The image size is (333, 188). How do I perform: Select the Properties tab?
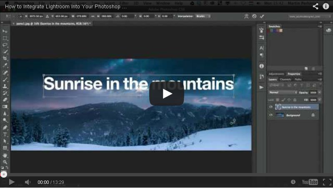coord(294,74)
